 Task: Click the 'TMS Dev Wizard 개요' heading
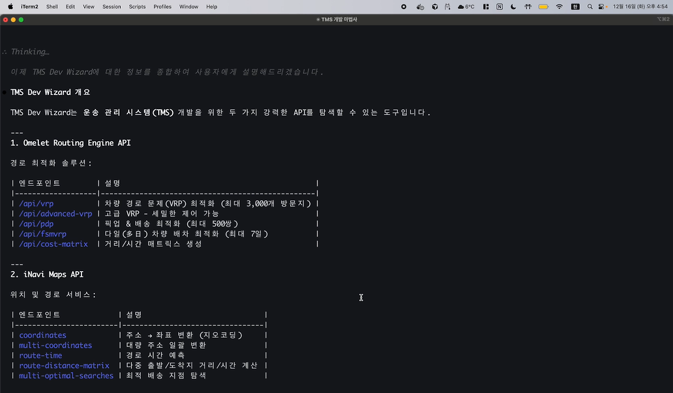[50, 92]
